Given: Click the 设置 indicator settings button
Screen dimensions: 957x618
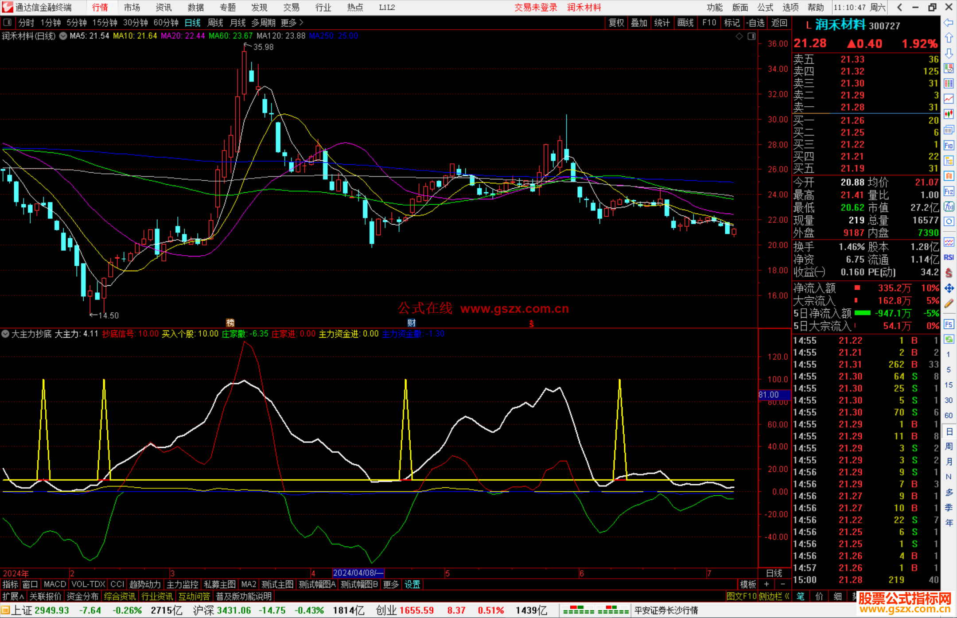Looking at the screenshot, I should (412, 584).
